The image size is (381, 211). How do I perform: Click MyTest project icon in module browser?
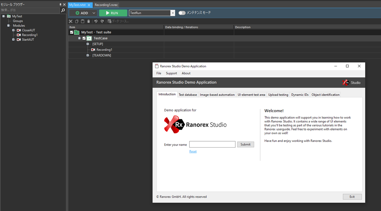point(9,16)
